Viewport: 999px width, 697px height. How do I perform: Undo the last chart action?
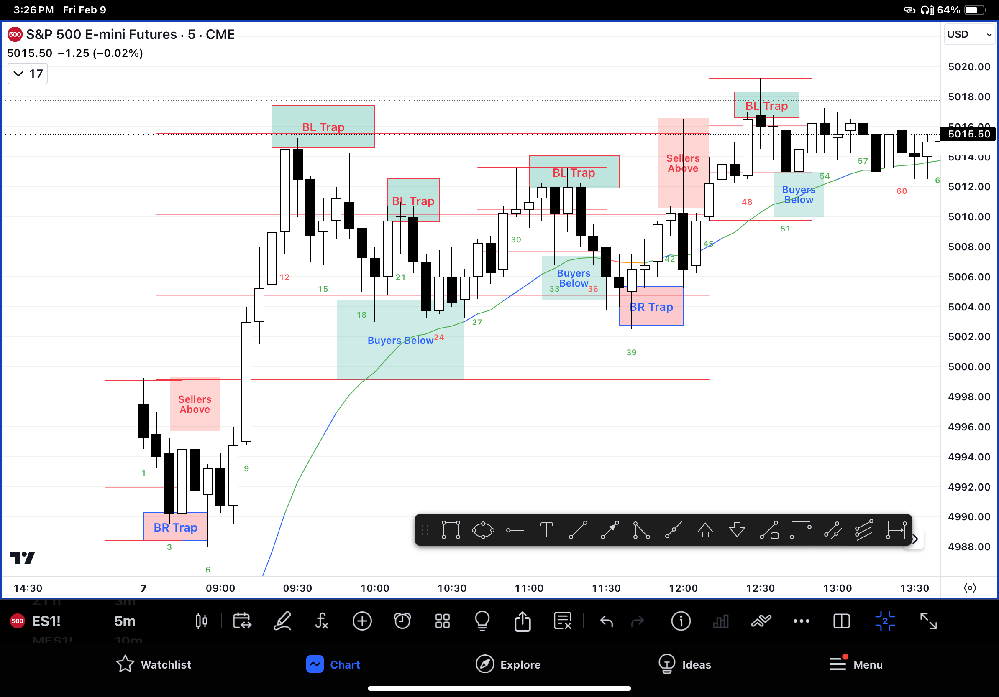point(607,621)
